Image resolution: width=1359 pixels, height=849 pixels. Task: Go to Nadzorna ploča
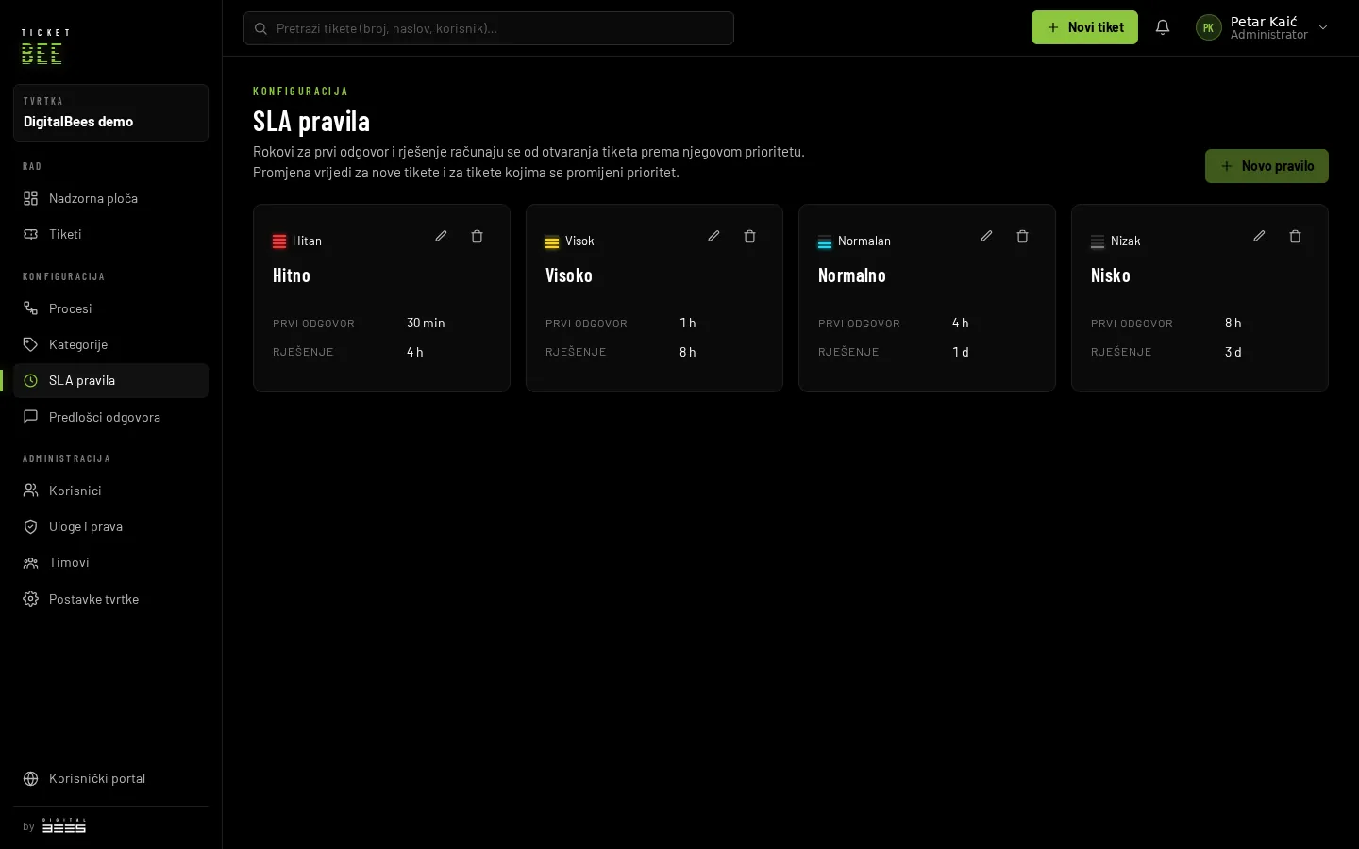tap(110, 198)
